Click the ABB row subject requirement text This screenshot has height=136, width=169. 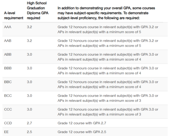pyautogui.click(x=108, y=57)
